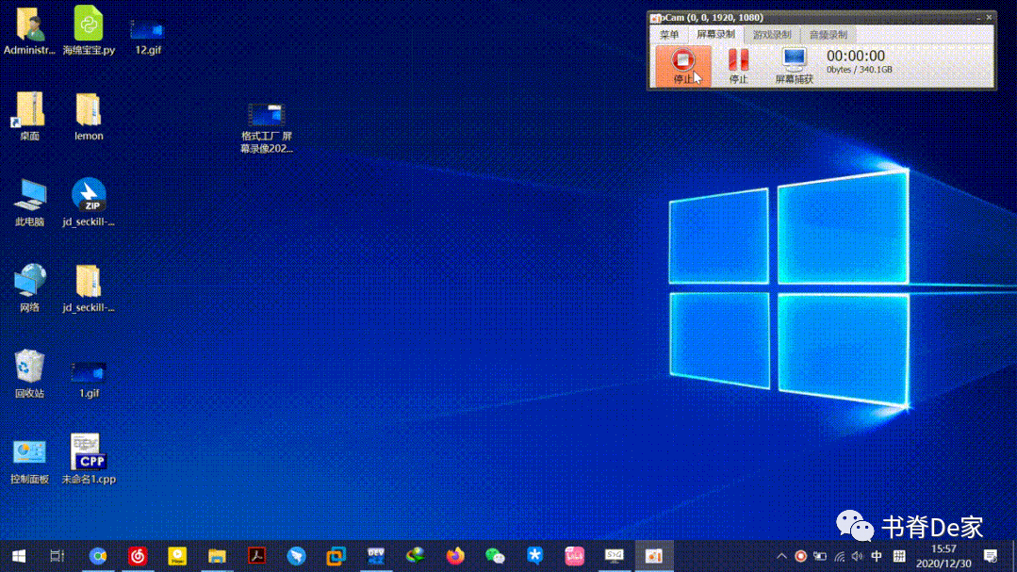Open the yellow media player taskbar icon

[177, 556]
